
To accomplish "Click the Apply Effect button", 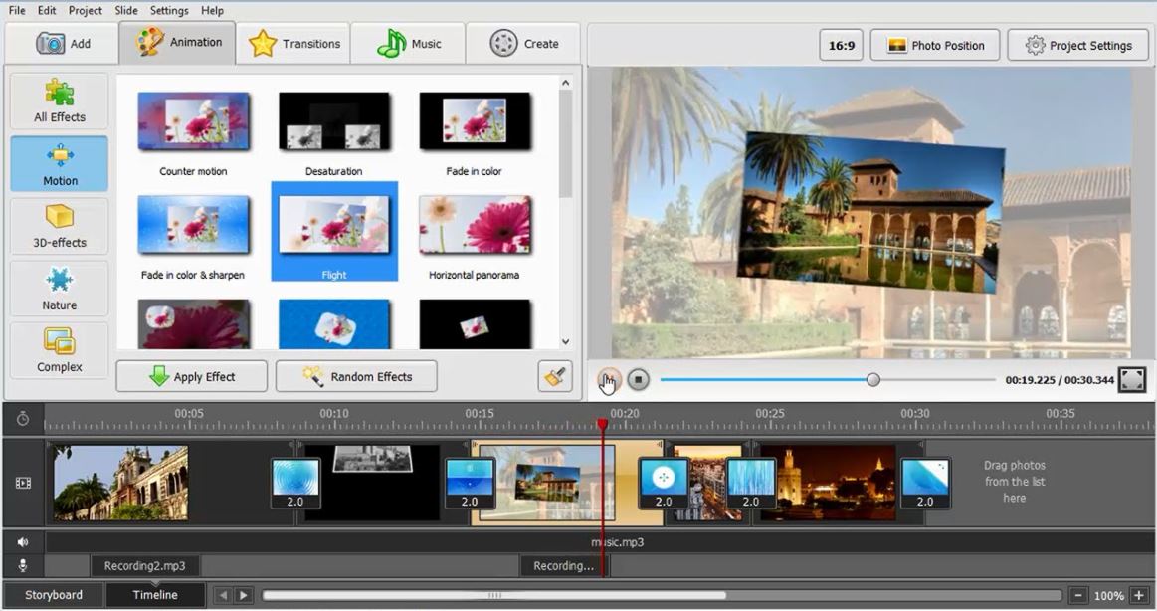I will point(191,376).
